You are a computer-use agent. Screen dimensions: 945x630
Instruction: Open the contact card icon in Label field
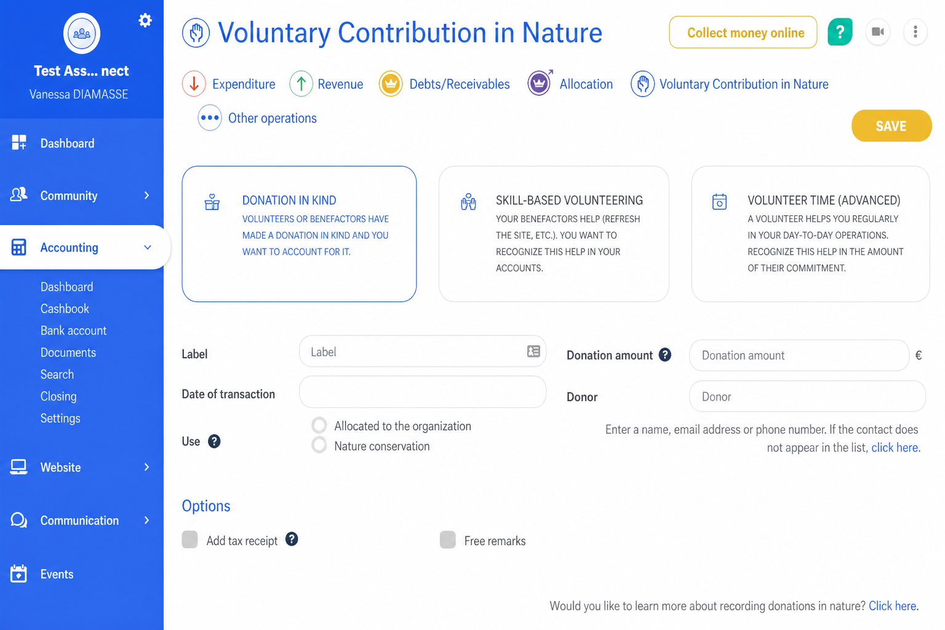533,351
